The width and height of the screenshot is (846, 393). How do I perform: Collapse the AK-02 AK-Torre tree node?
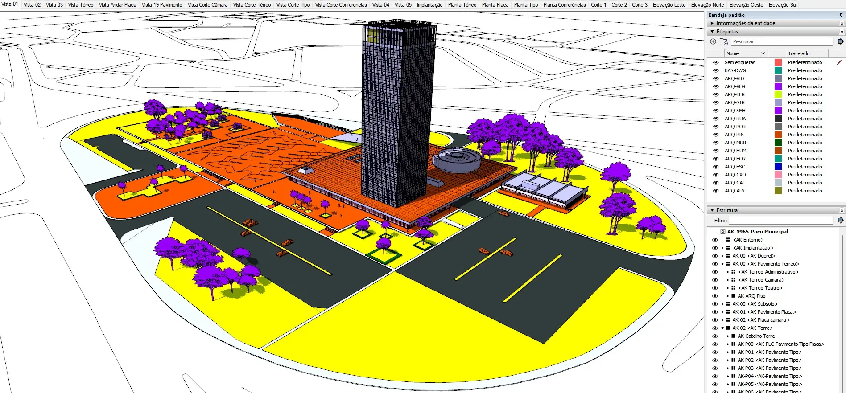point(722,328)
